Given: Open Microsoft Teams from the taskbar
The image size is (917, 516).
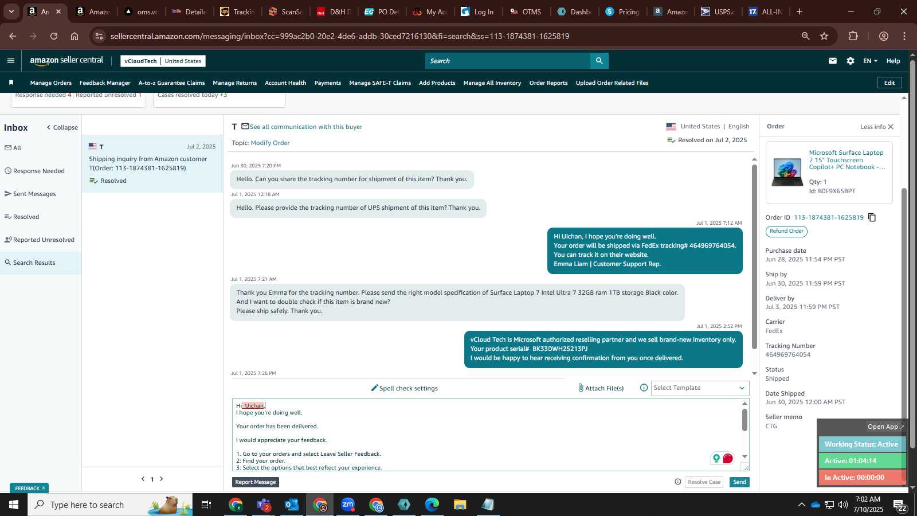Looking at the screenshot, I should click(264, 505).
